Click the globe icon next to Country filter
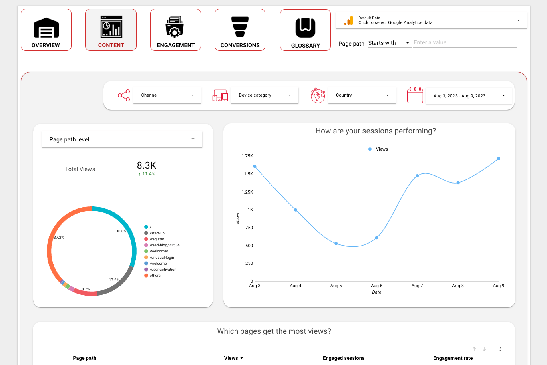Screen dimensions: 547x365 (x=318, y=95)
